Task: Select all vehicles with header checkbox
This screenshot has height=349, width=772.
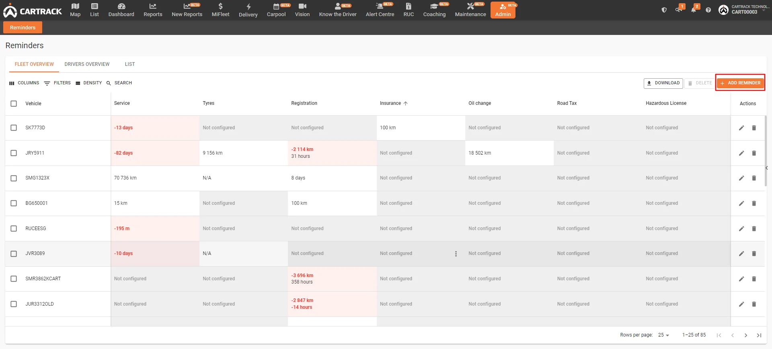Action: pos(14,104)
